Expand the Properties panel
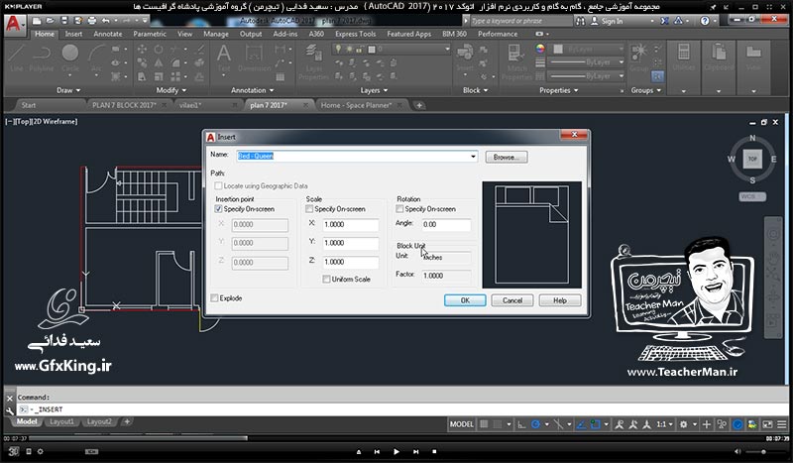793x463 pixels. pyautogui.click(x=559, y=90)
